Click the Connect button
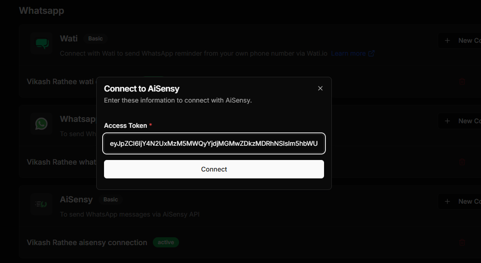481x263 pixels. 214,169
